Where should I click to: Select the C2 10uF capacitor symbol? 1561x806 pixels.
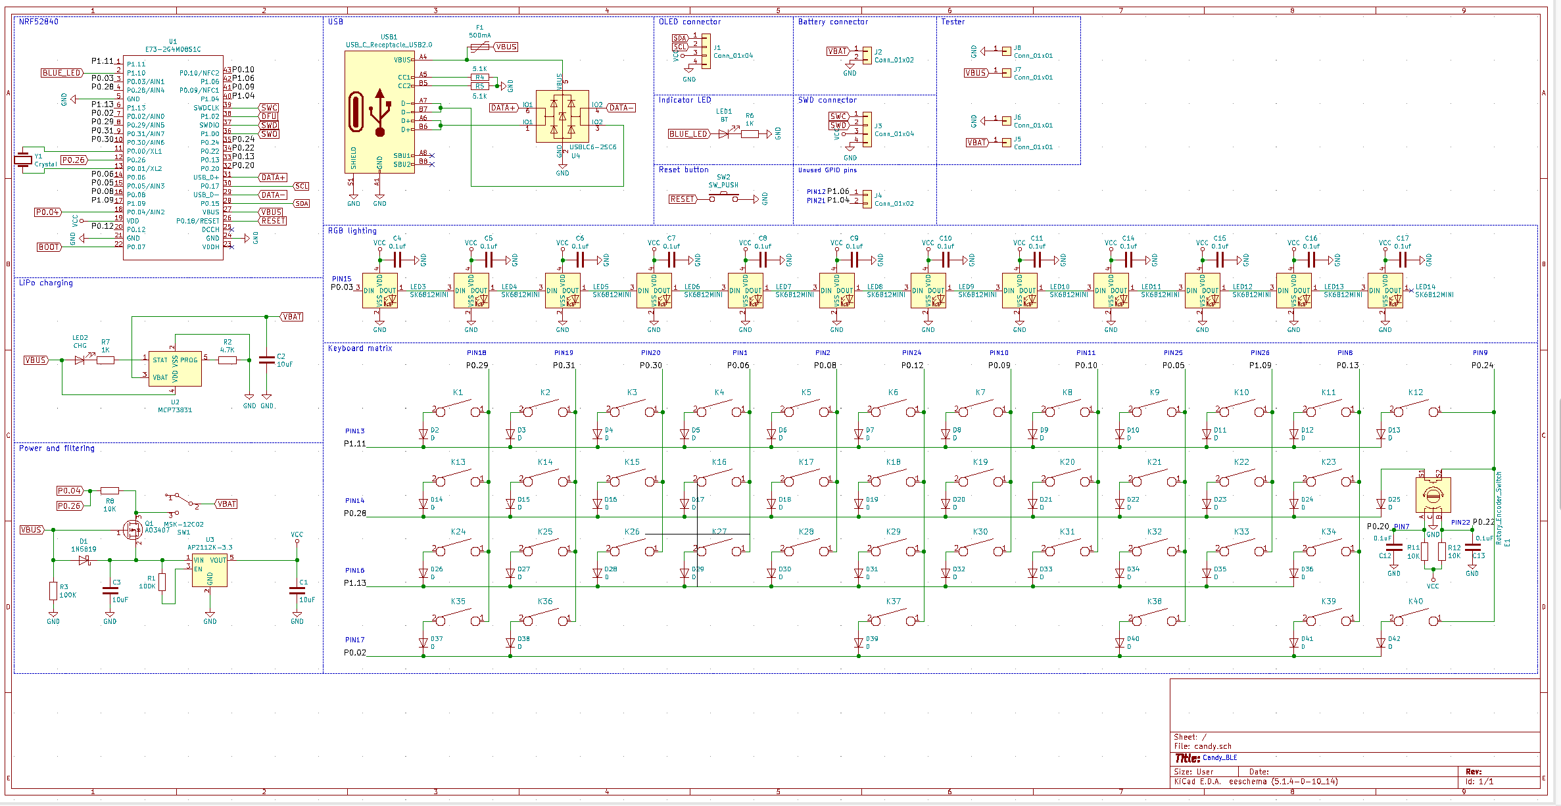[x=266, y=360]
